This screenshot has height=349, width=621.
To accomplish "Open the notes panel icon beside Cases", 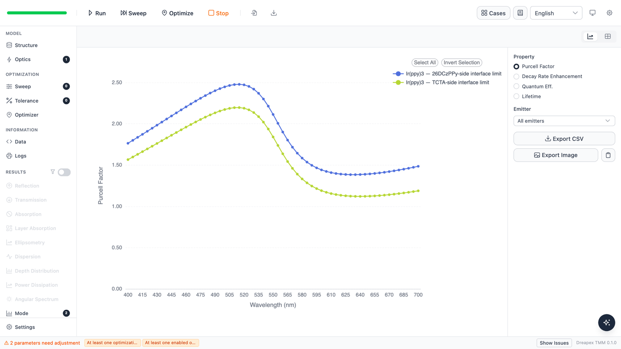I will coord(520,13).
